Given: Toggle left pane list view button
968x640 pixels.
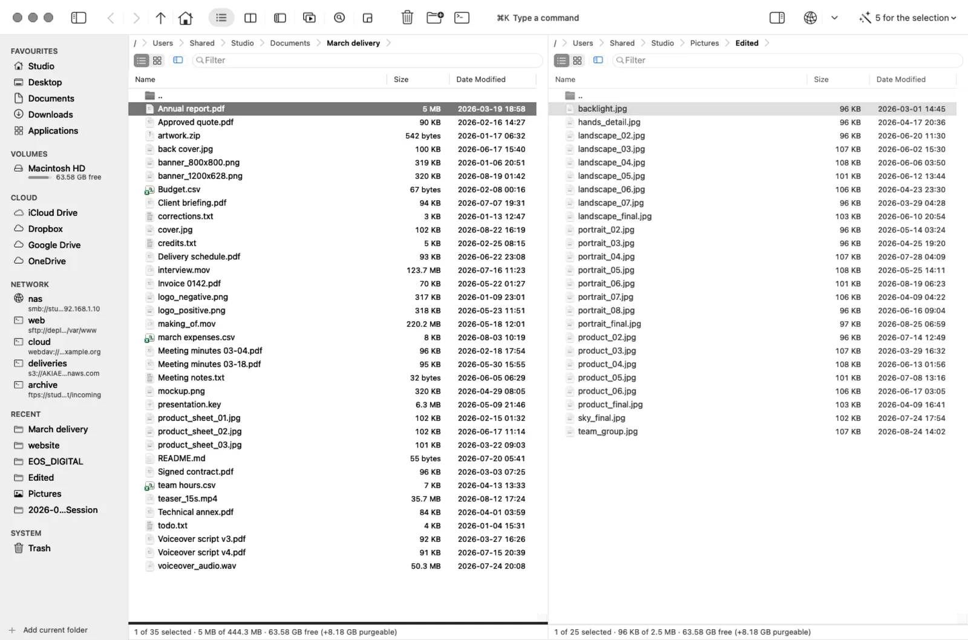Looking at the screenshot, I should (x=142, y=60).
